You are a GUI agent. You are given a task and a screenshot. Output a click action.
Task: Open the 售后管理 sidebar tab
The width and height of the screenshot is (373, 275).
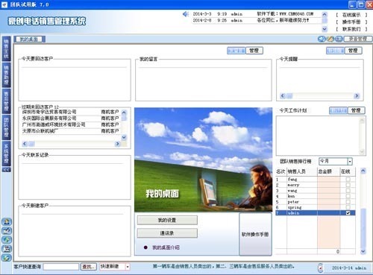pyautogui.click(x=6, y=101)
